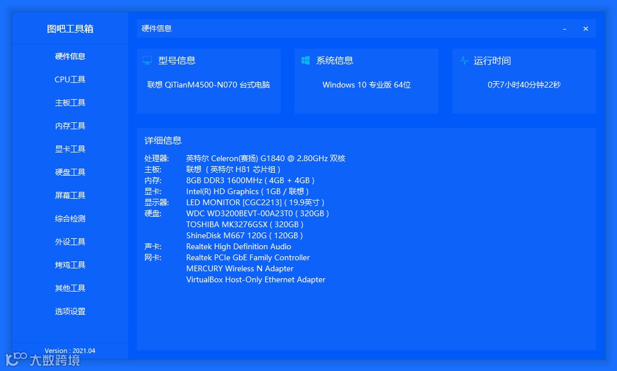Switch to 主板工具 in the sidebar
Screen dimensions: 617x371
pyautogui.click(x=70, y=103)
